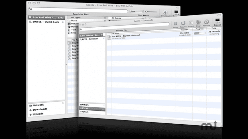
Task: Select 'Iron And Wine - Boy' in Downloads sidebar
Action: (x=92, y=35)
